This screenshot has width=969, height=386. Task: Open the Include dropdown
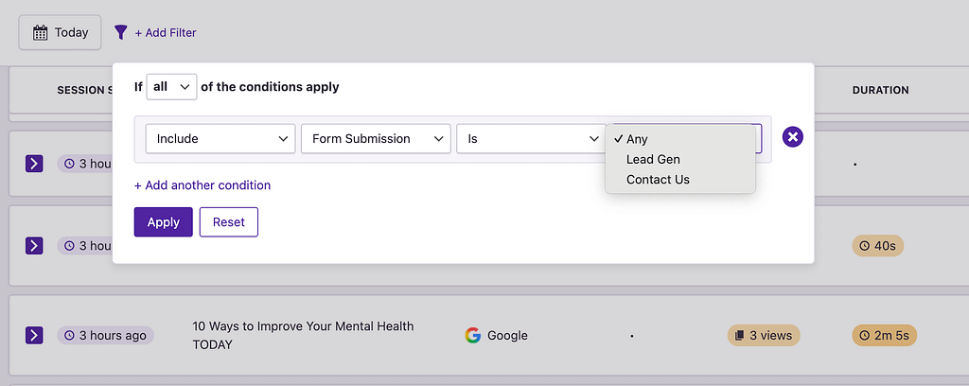point(220,139)
